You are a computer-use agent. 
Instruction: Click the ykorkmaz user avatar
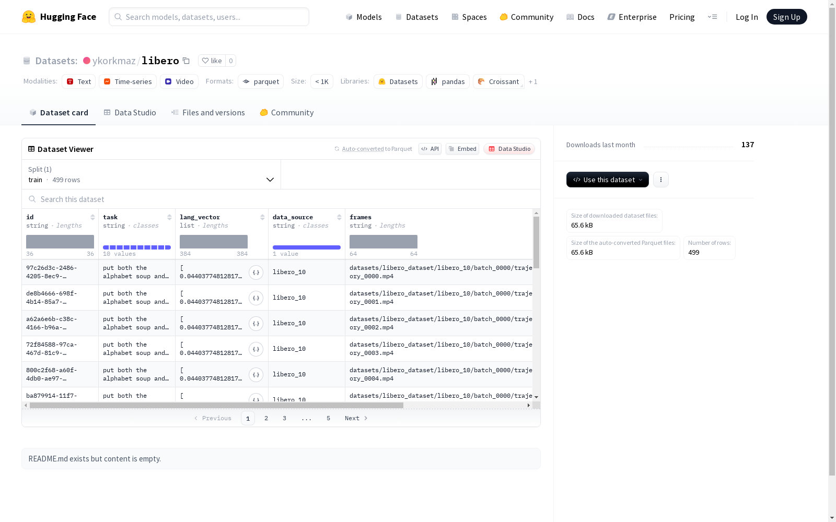pyautogui.click(x=87, y=61)
